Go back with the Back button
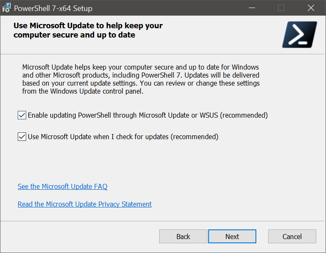This screenshot has width=326, height=253. 183,237
